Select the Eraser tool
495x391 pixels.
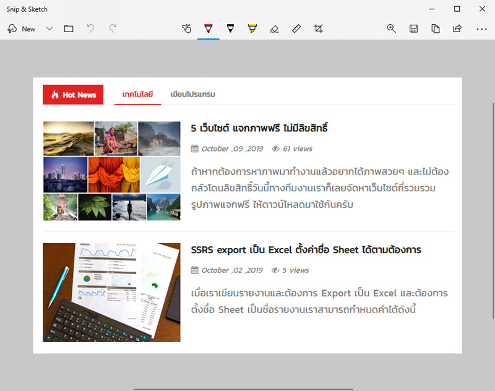pos(274,29)
